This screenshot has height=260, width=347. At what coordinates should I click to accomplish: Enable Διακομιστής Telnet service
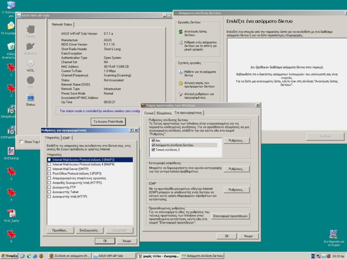point(49,192)
